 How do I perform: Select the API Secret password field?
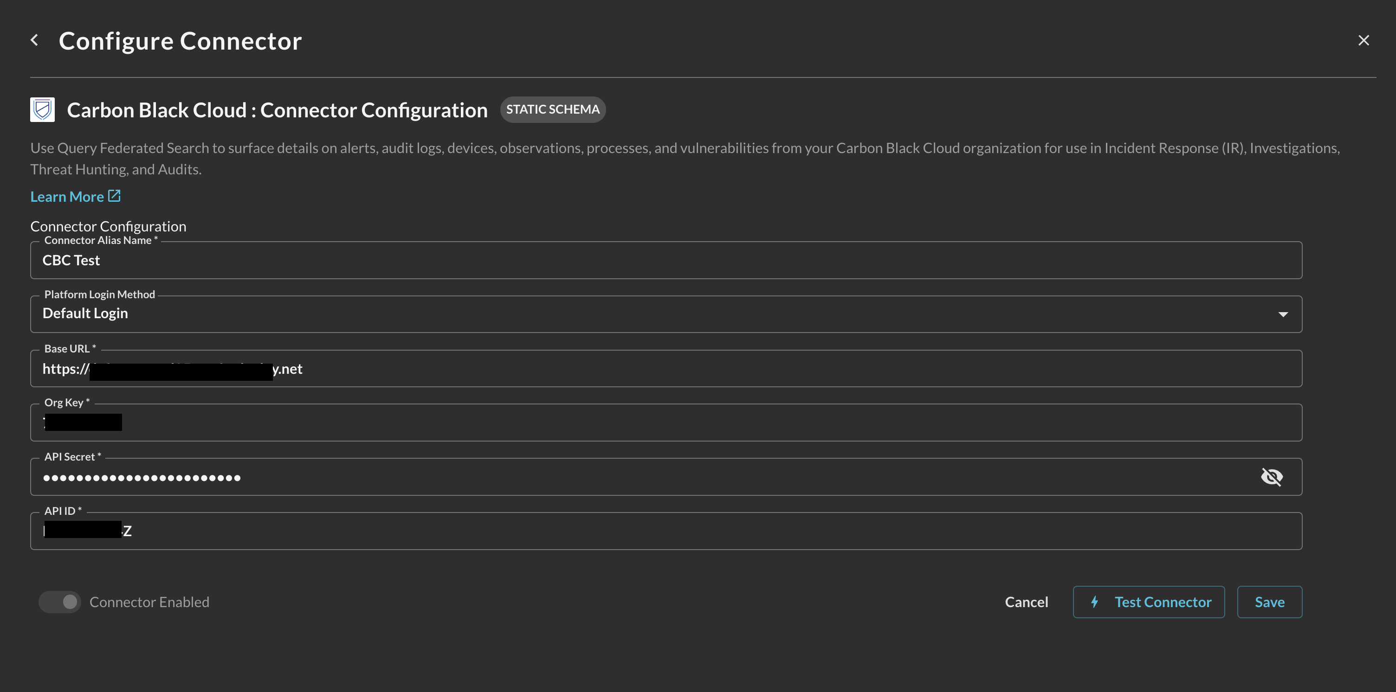click(x=650, y=477)
